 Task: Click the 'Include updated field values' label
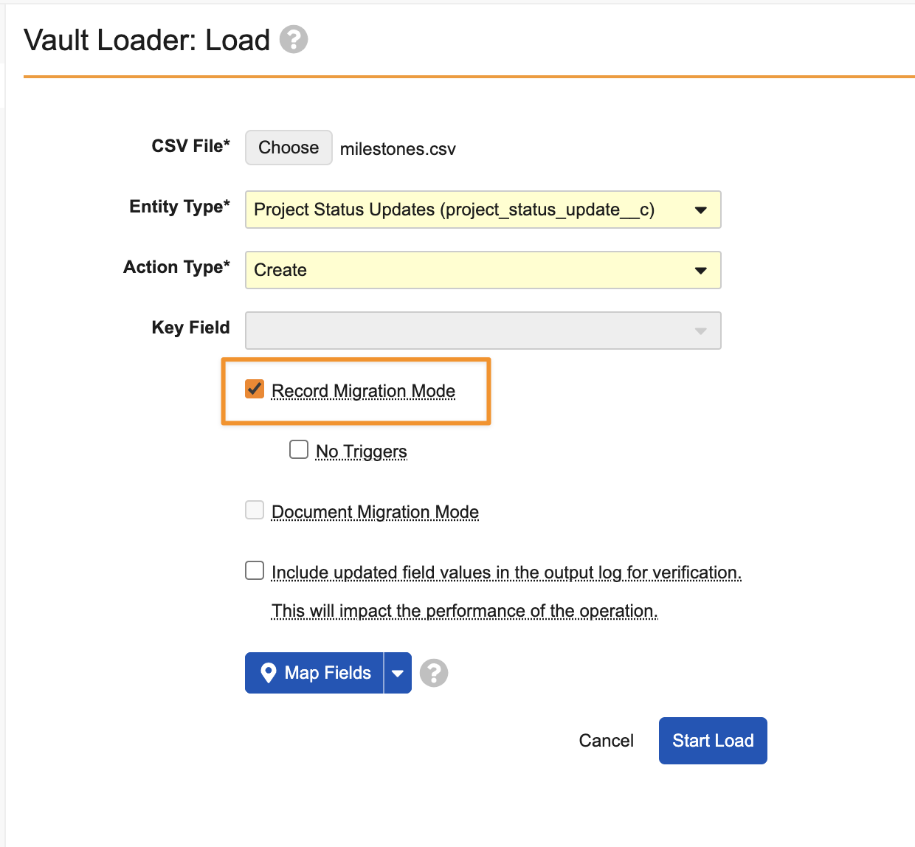coord(506,573)
